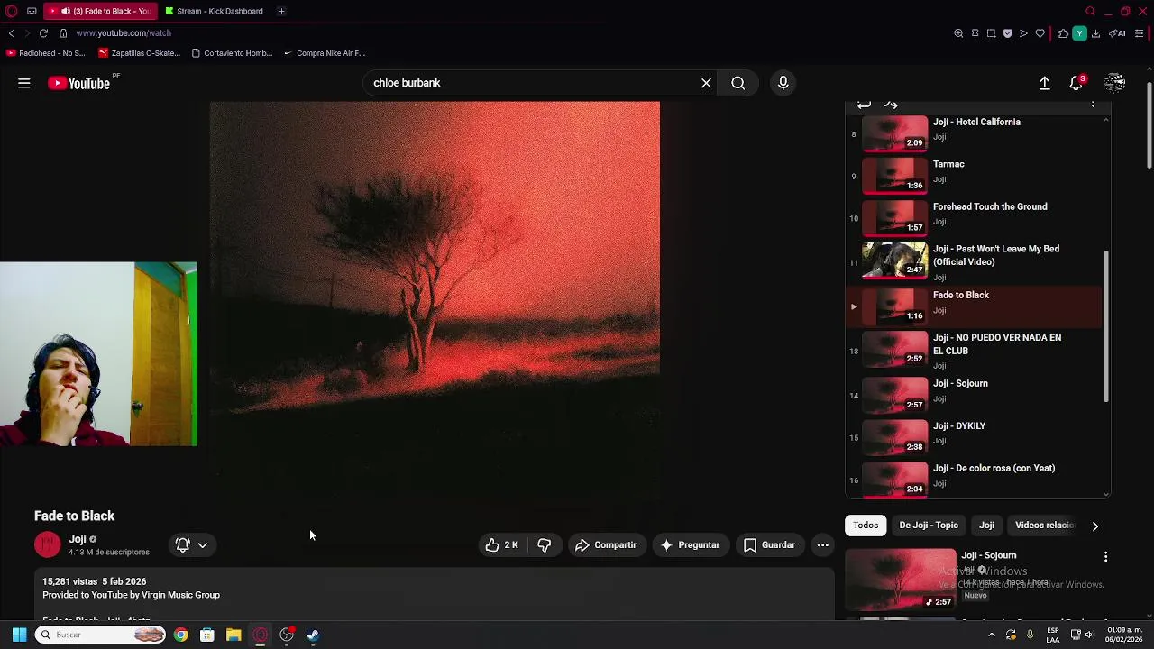Click the Preguntar button
The image size is (1154, 649).
coord(691,545)
